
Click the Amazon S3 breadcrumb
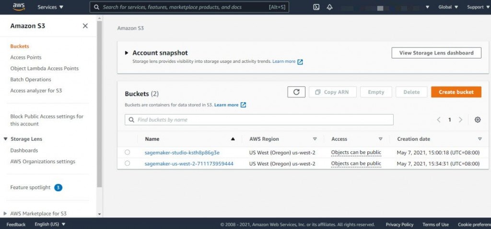[130, 28]
